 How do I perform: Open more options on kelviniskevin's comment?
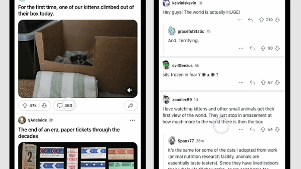pos(239,20)
